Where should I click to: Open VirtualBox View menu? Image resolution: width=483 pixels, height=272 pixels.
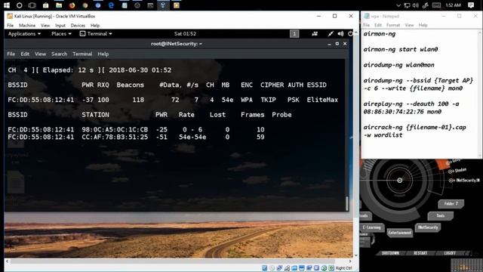[x=45, y=25]
